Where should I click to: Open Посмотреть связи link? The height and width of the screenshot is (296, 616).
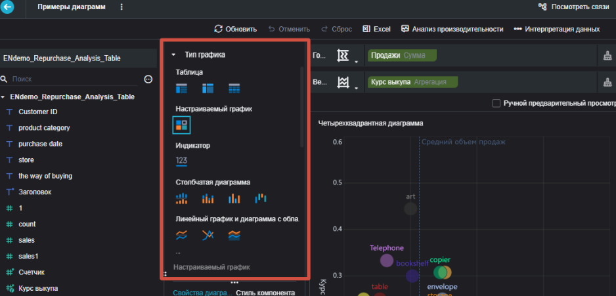click(573, 7)
